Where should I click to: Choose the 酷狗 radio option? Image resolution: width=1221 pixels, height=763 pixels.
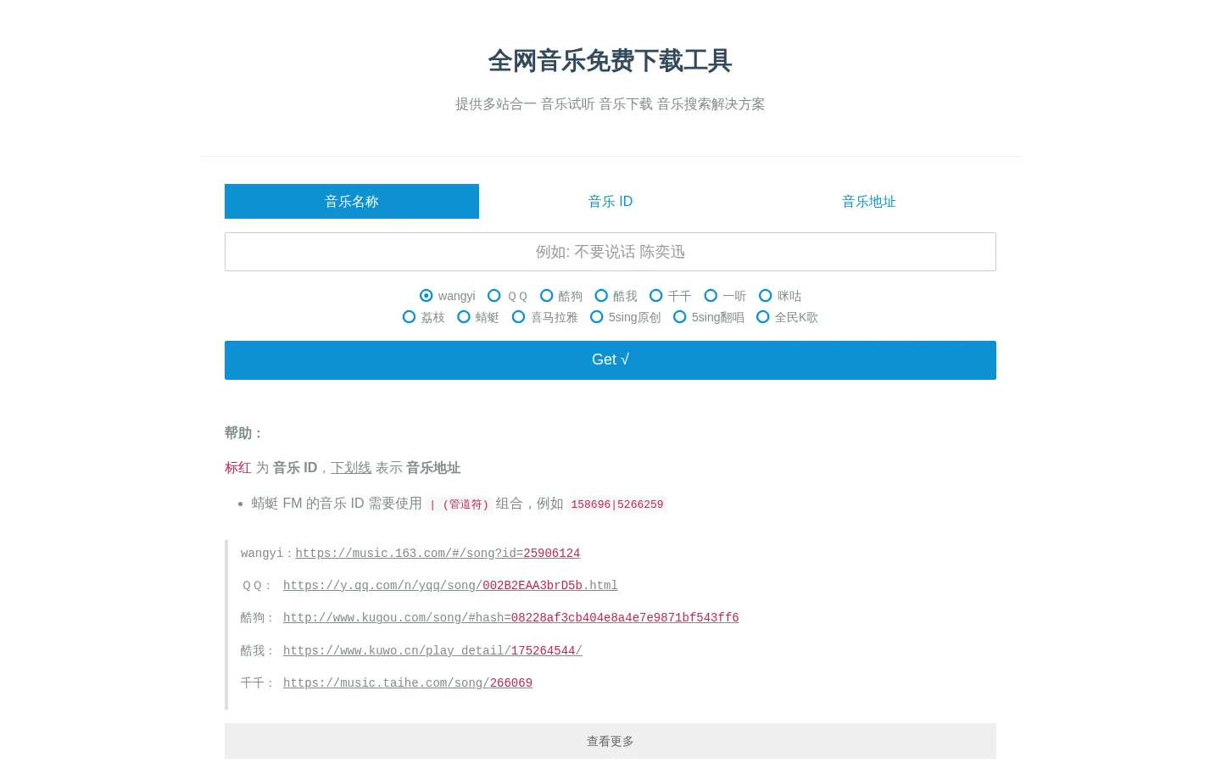[547, 296]
